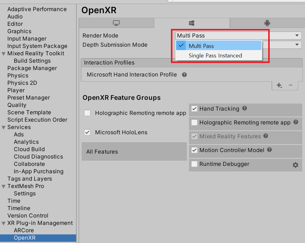
Task: Collapse XR Plug-in Management section
Action: pyautogui.click(x=3, y=223)
